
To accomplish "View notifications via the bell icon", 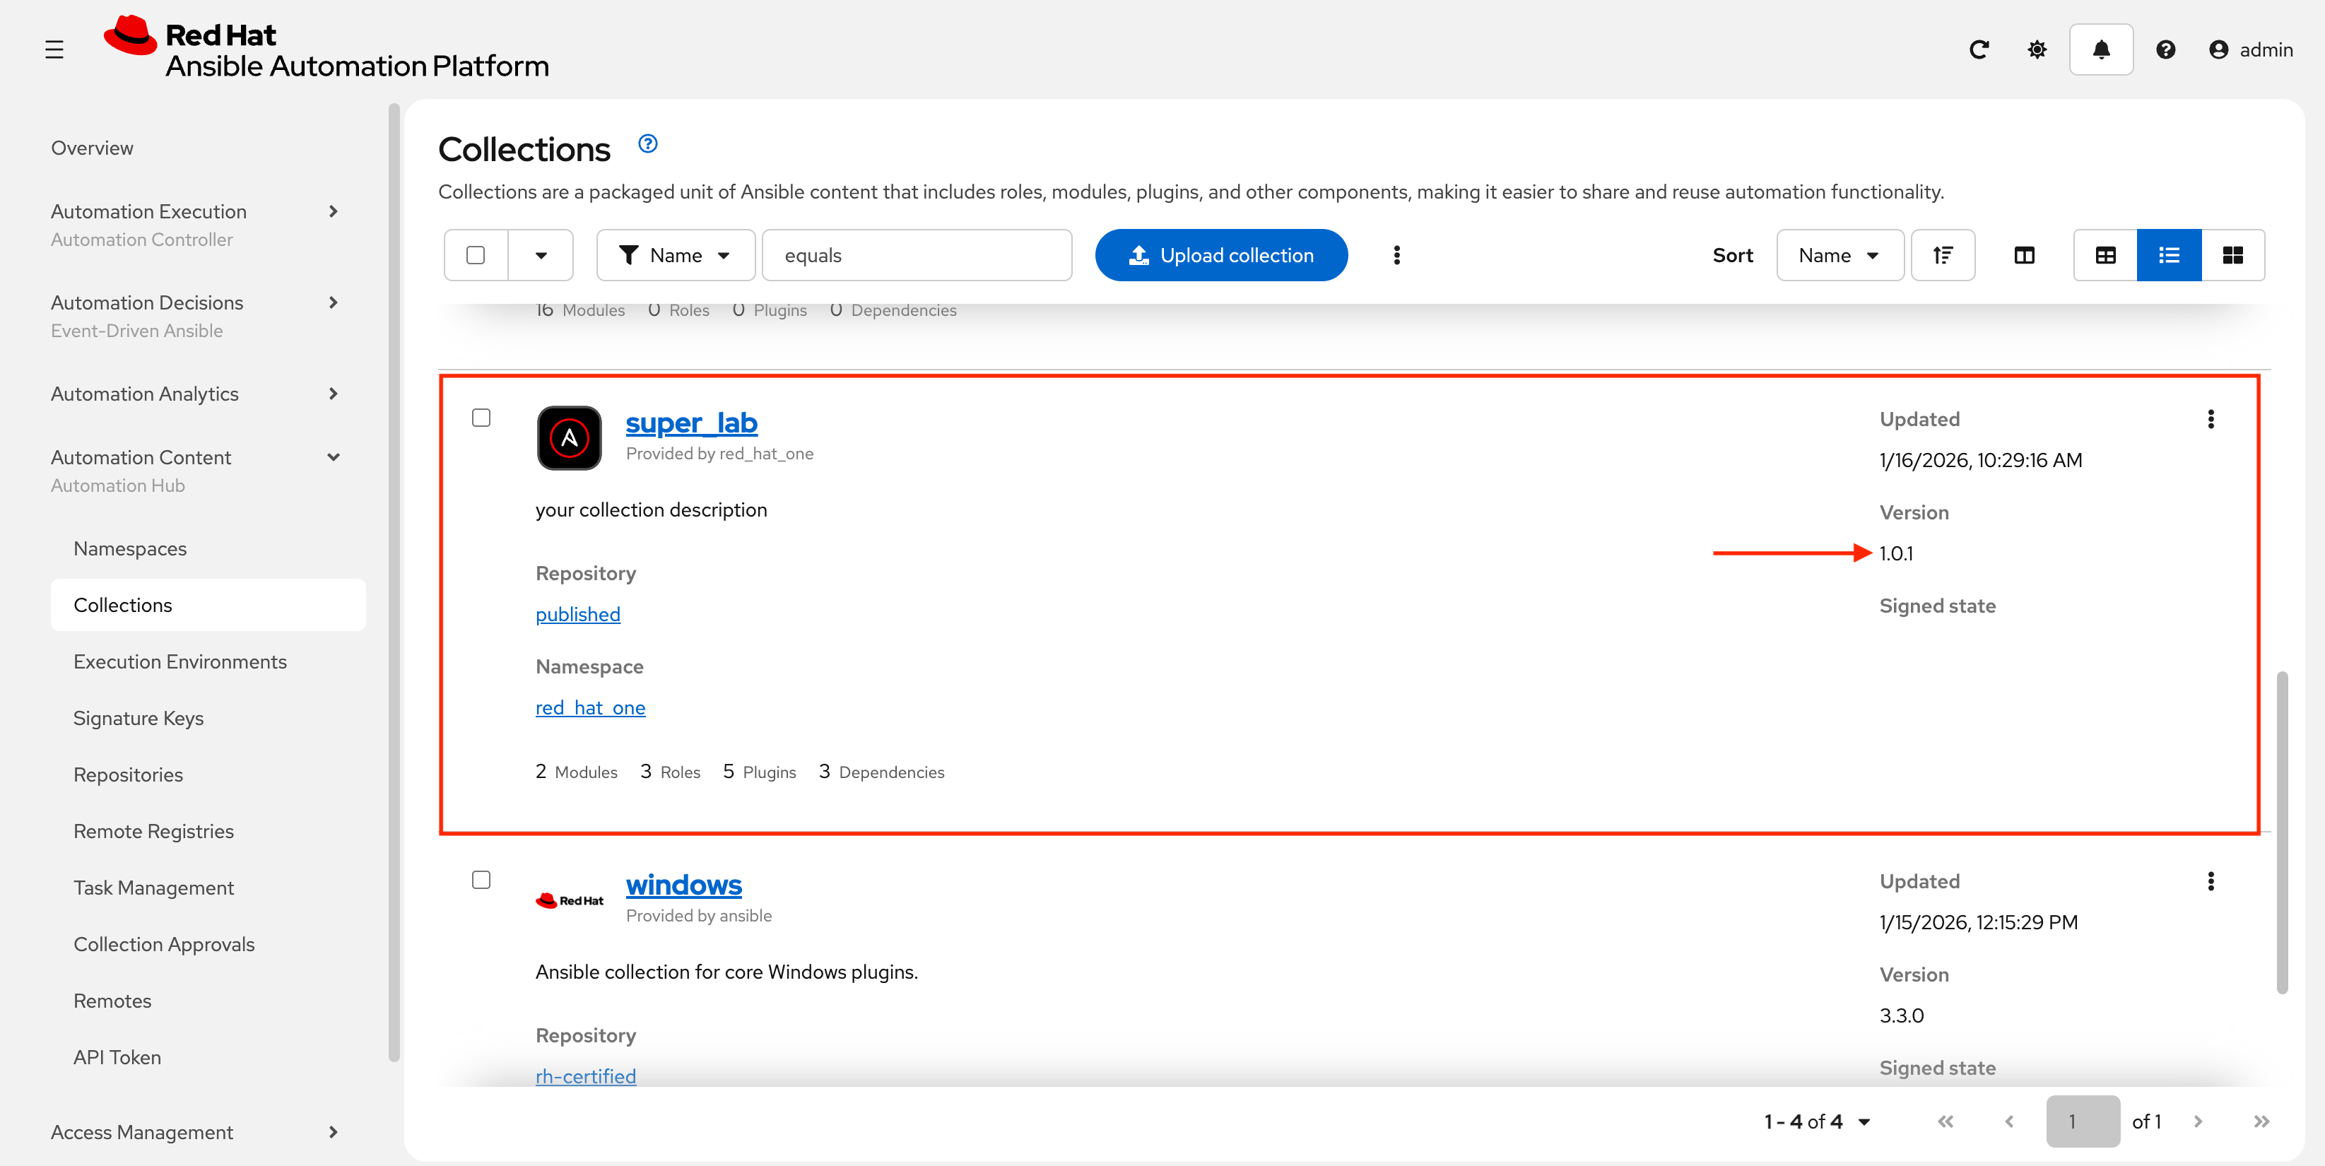I will [2100, 49].
